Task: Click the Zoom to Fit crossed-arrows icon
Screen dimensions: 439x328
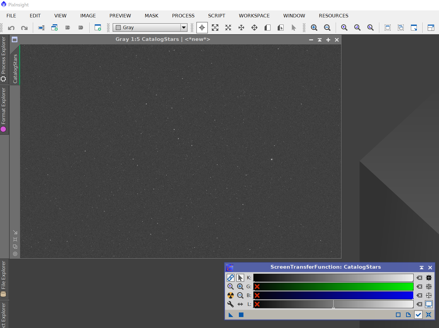Action: 215,28
